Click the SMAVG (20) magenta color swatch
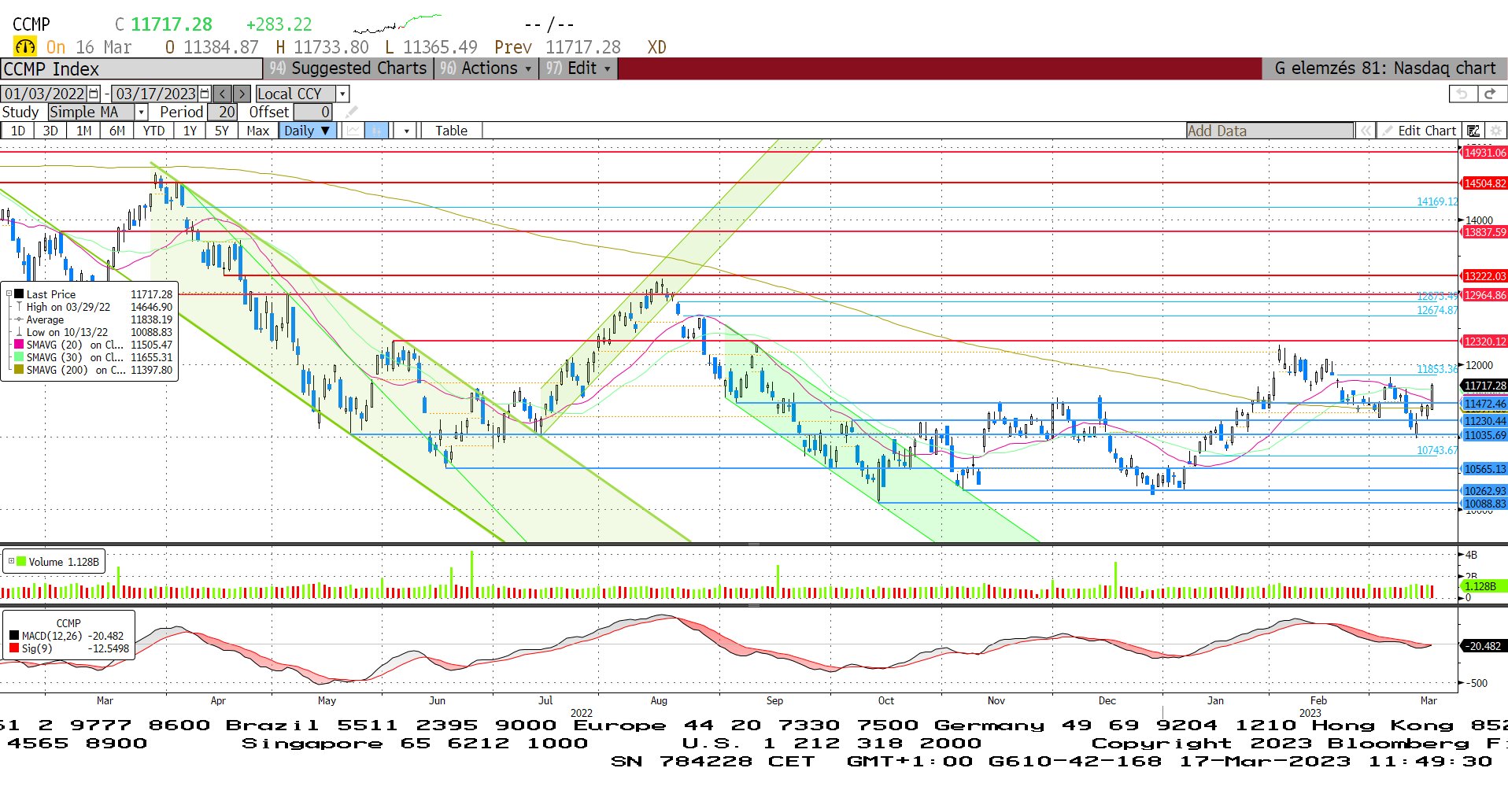 coord(19,345)
